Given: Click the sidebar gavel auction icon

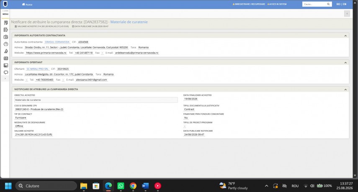Looking at the screenshot, I should tap(6, 51).
